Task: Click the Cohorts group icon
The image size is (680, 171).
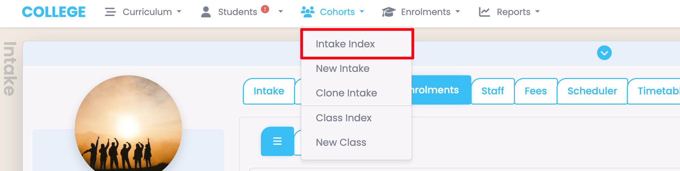Action: coord(307,12)
